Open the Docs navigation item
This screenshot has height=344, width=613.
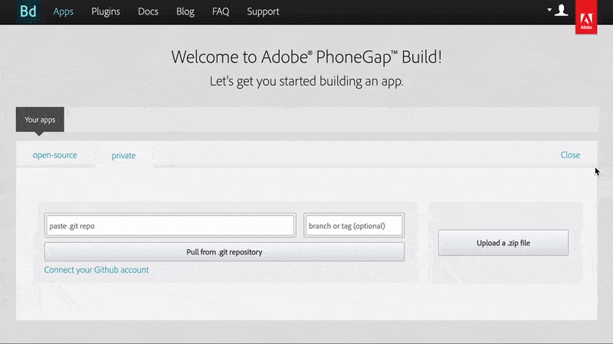[x=148, y=11]
